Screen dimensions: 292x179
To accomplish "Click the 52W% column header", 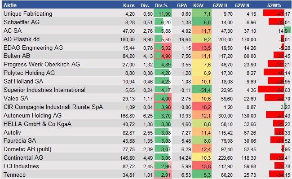I will pyautogui.click(x=274, y=5).
